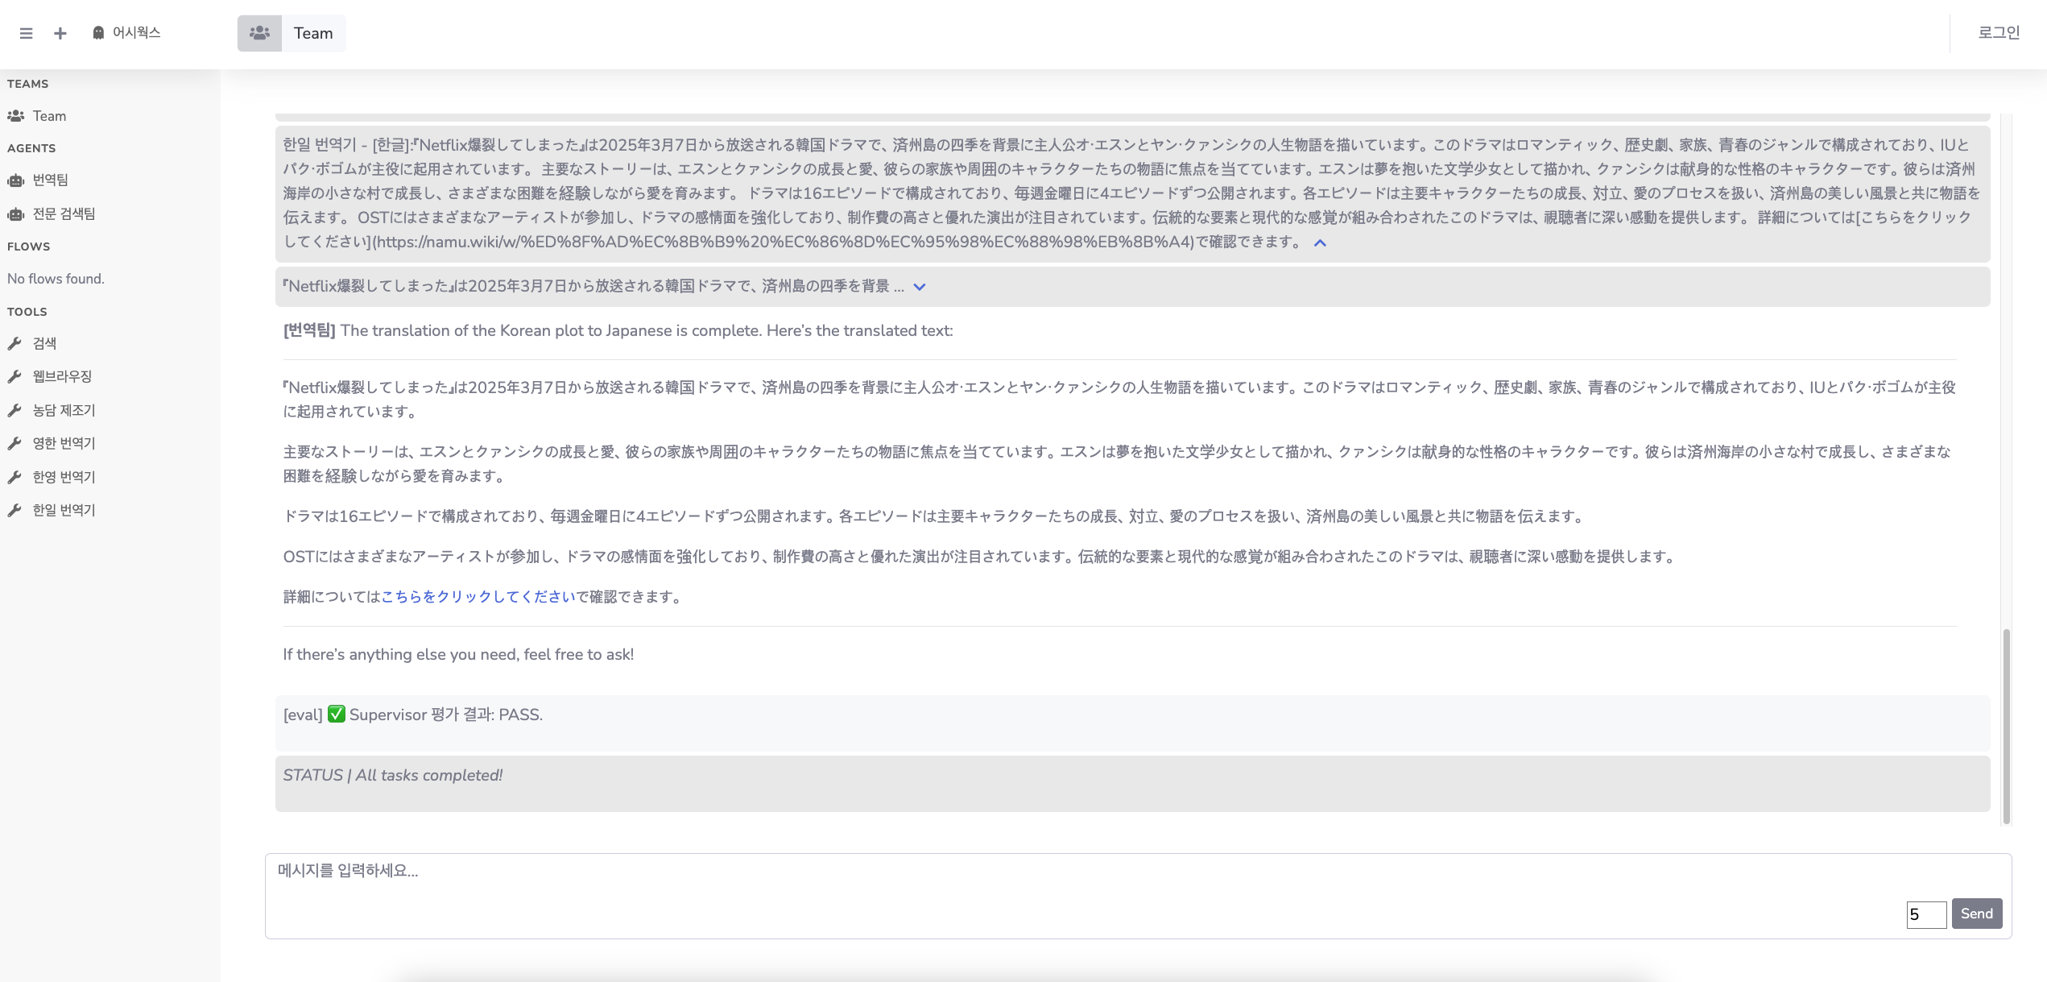Viewport: 2047px width, 982px height.
Task: Click the ghost logo icon beside 어시웍스
Action: point(98,32)
